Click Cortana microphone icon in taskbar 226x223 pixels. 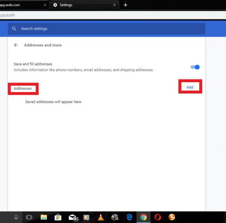pos(16,217)
